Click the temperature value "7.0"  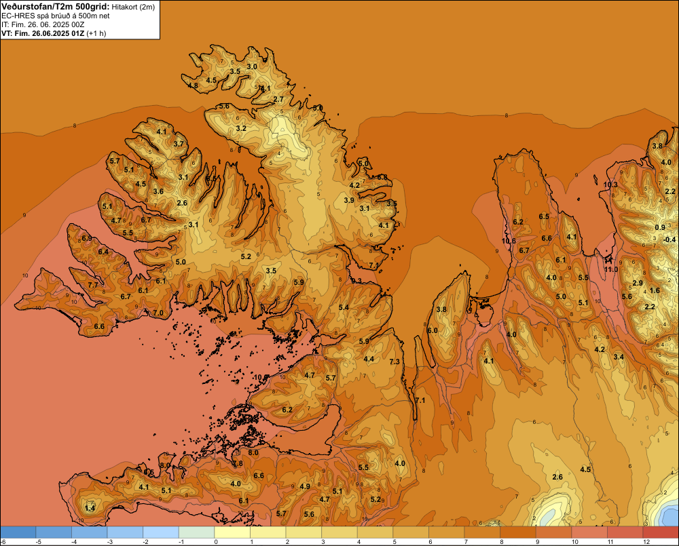click(158, 313)
